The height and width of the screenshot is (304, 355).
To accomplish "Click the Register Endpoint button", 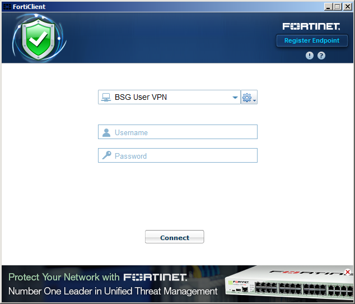I will 312,40.
